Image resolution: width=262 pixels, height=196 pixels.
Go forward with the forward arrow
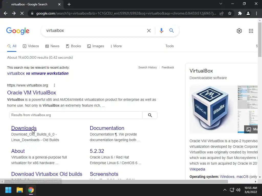(14, 13)
